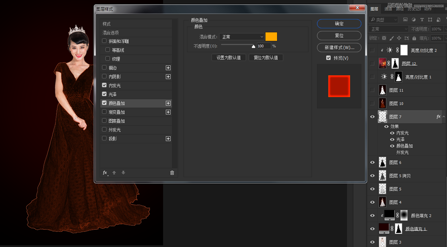Filter layers by shape icon
Viewport: 447px width, 247px height.
tap(430, 20)
